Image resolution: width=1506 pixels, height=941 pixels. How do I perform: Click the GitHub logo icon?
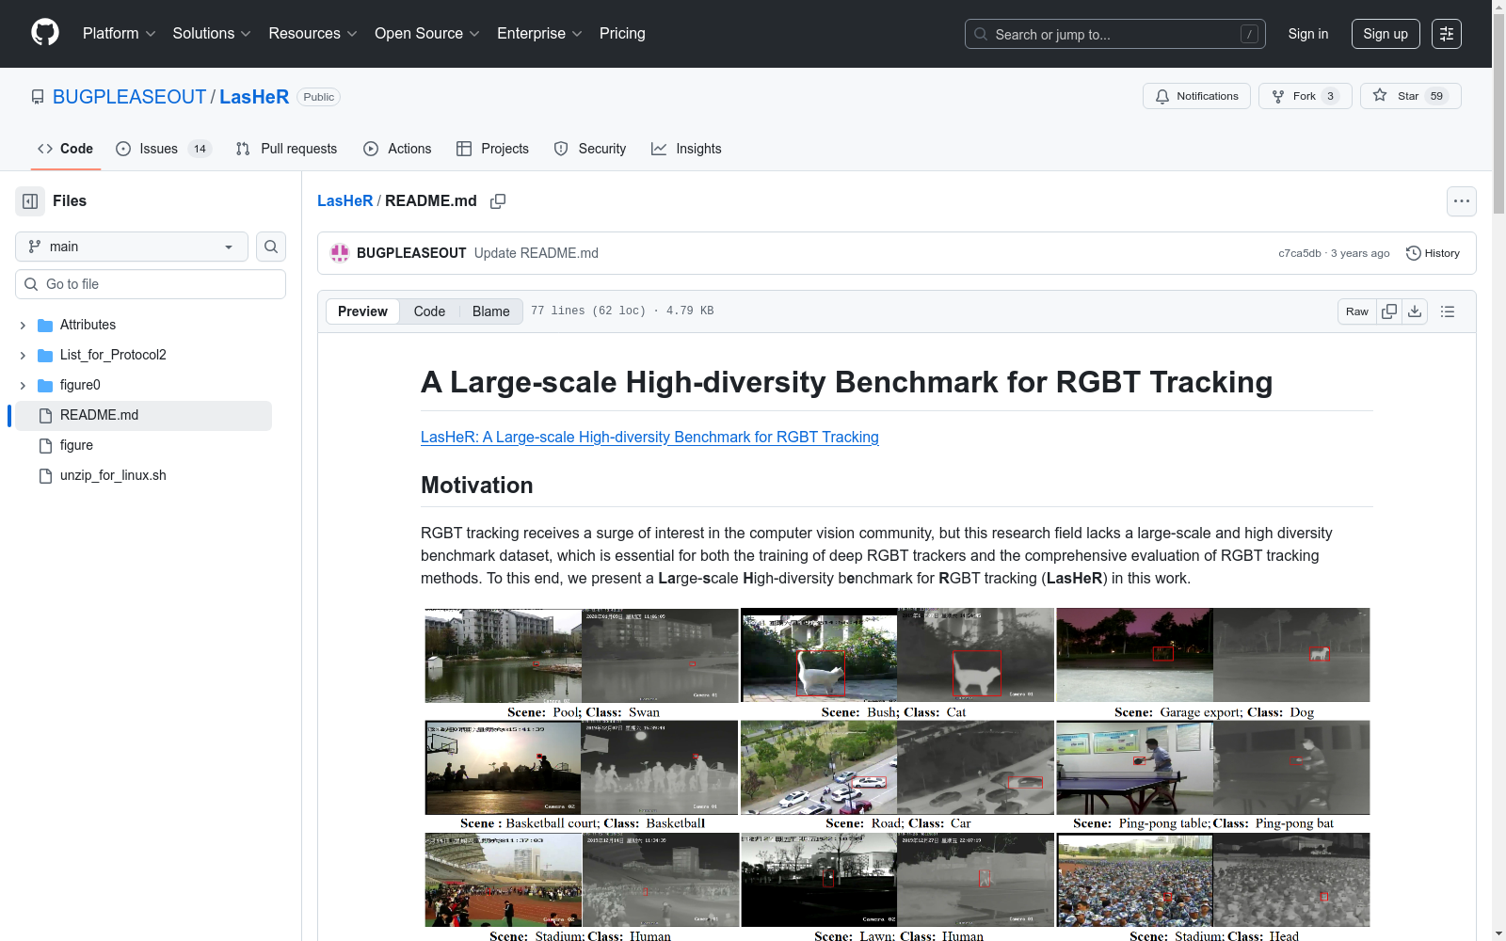pyautogui.click(x=45, y=33)
